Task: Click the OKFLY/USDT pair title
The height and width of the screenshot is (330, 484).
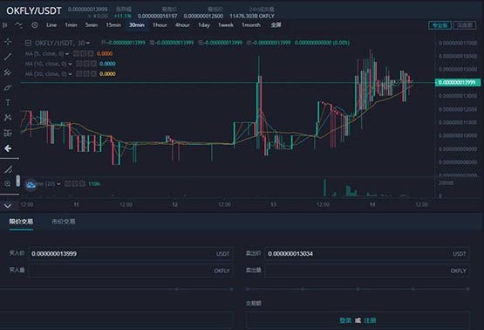Action: coord(34,10)
